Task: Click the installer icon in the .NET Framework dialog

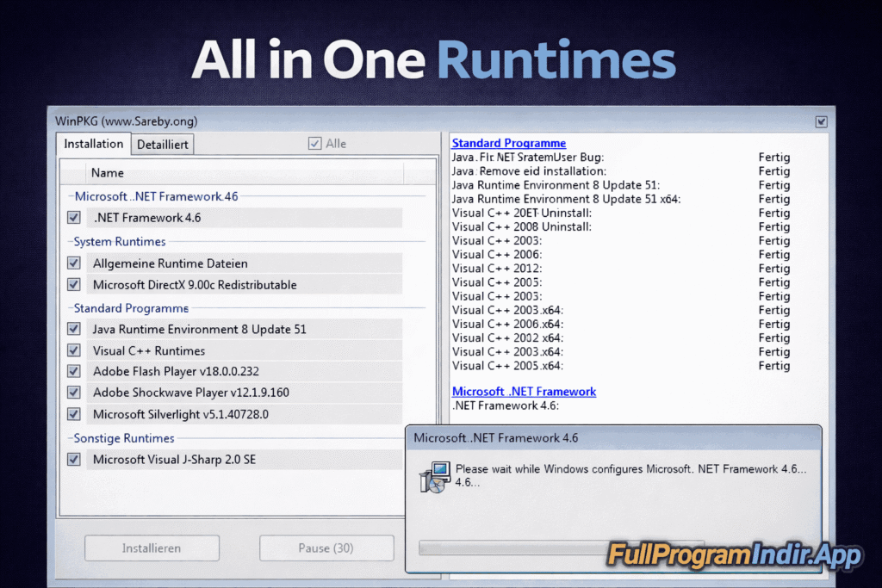Action: 435,474
